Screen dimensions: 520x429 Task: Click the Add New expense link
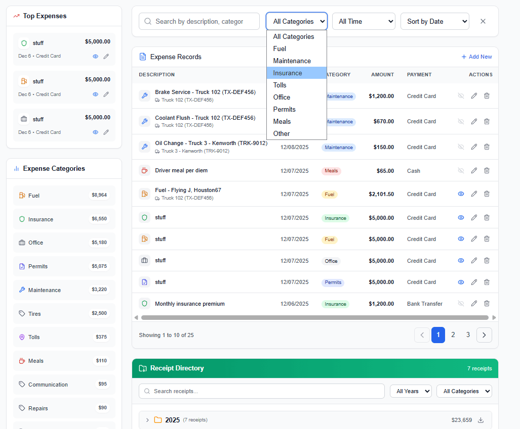pos(476,57)
